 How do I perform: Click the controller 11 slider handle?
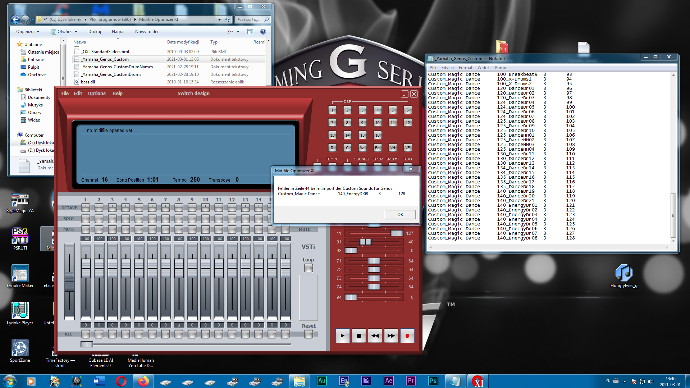tap(397, 233)
